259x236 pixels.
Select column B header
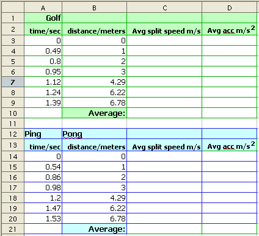click(94, 8)
